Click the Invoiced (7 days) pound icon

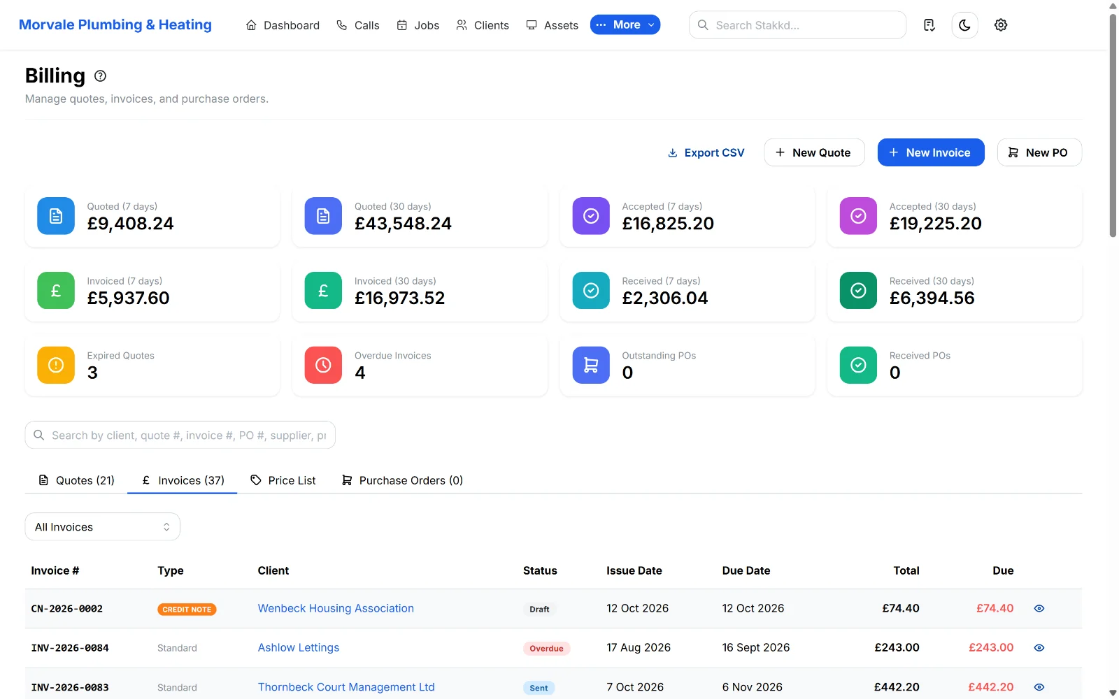click(x=56, y=290)
